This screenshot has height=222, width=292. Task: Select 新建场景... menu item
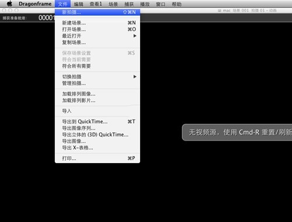[x=98, y=23]
